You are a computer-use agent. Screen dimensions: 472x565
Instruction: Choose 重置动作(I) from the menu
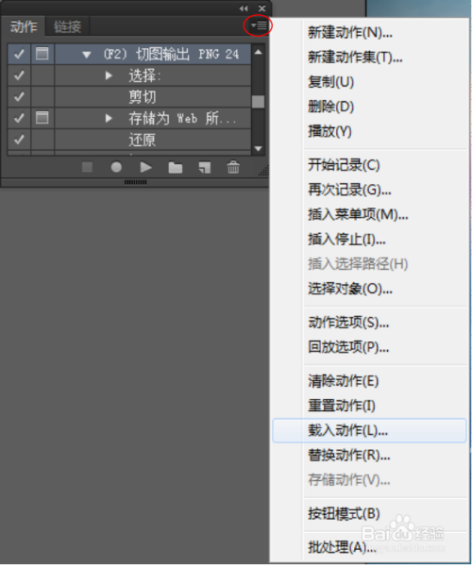(x=370, y=407)
